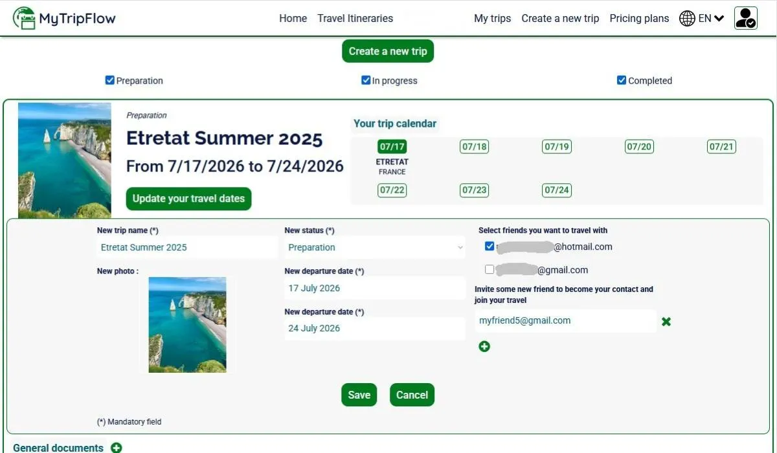Open the New status dropdown
This screenshot has height=453, width=777.
click(375, 247)
